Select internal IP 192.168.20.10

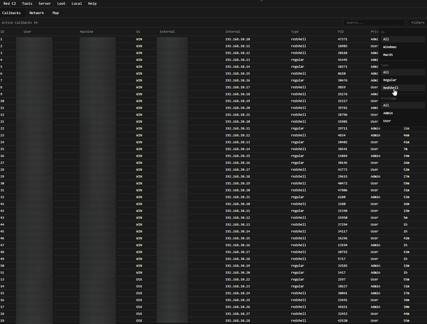point(237,121)
